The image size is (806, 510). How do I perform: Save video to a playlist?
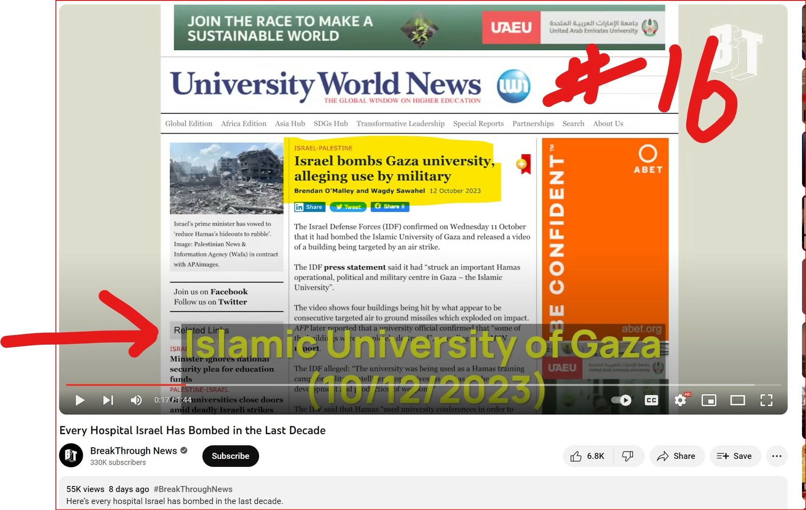(x=735, y=456)
